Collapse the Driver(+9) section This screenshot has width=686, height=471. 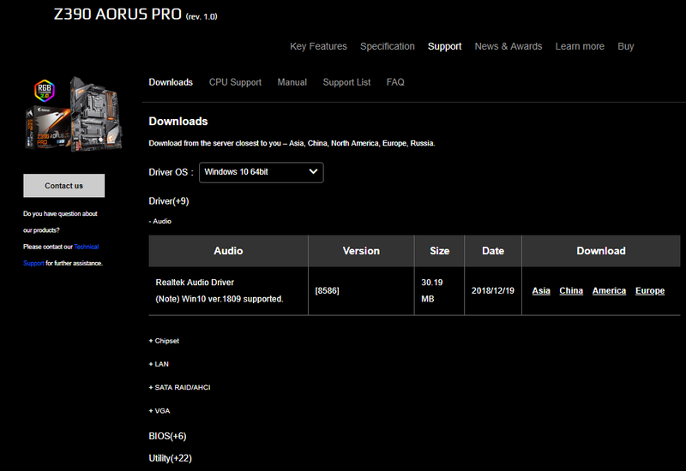tap(169, 201)
